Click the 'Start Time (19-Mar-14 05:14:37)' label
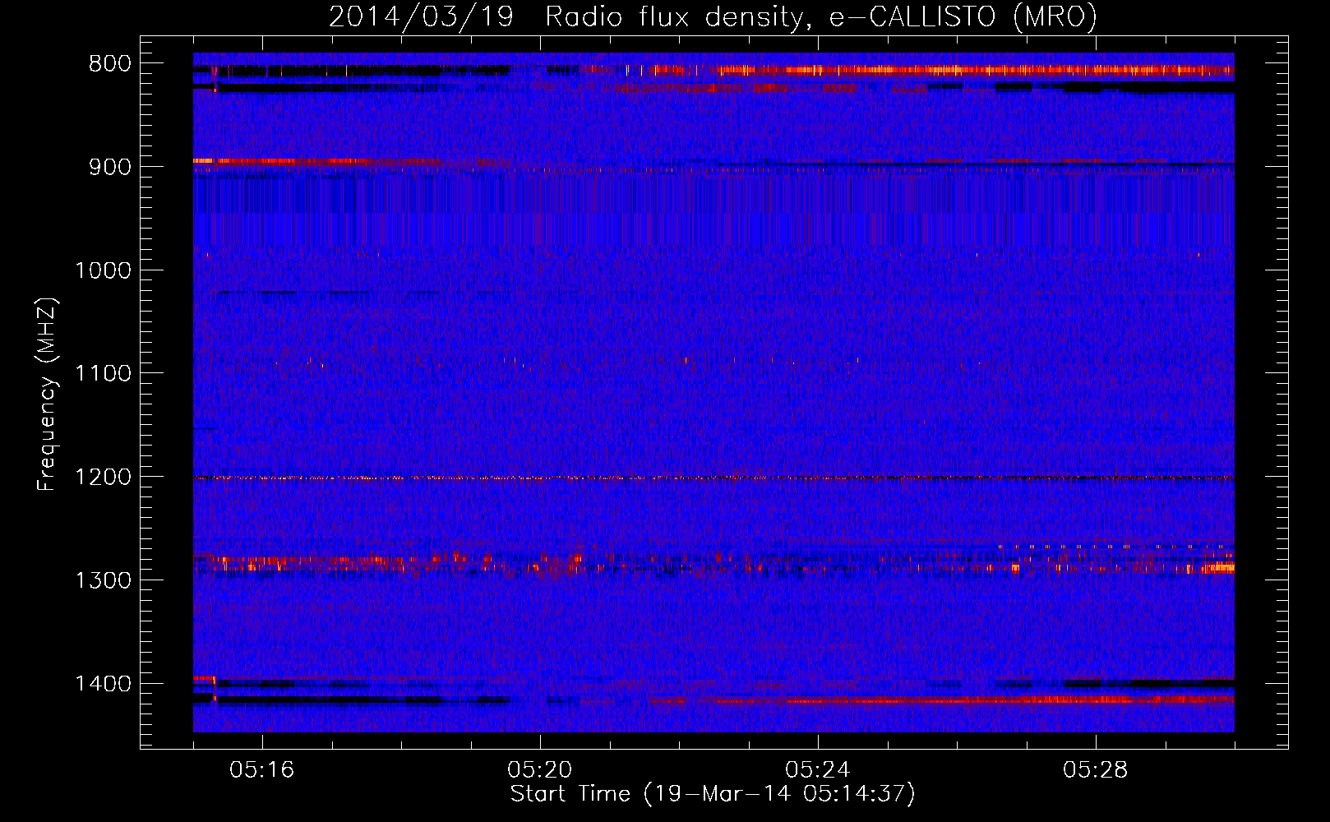Screen dimensions: 1330x822 (713, 794)
